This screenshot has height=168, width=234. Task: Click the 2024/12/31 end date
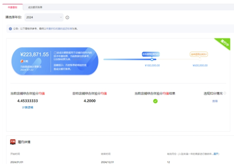click(x=108, y=162)
